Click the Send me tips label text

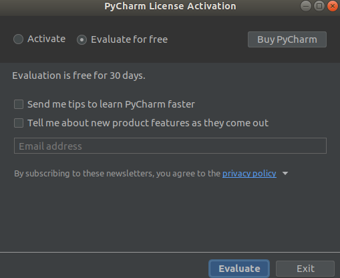coord(111,104)
